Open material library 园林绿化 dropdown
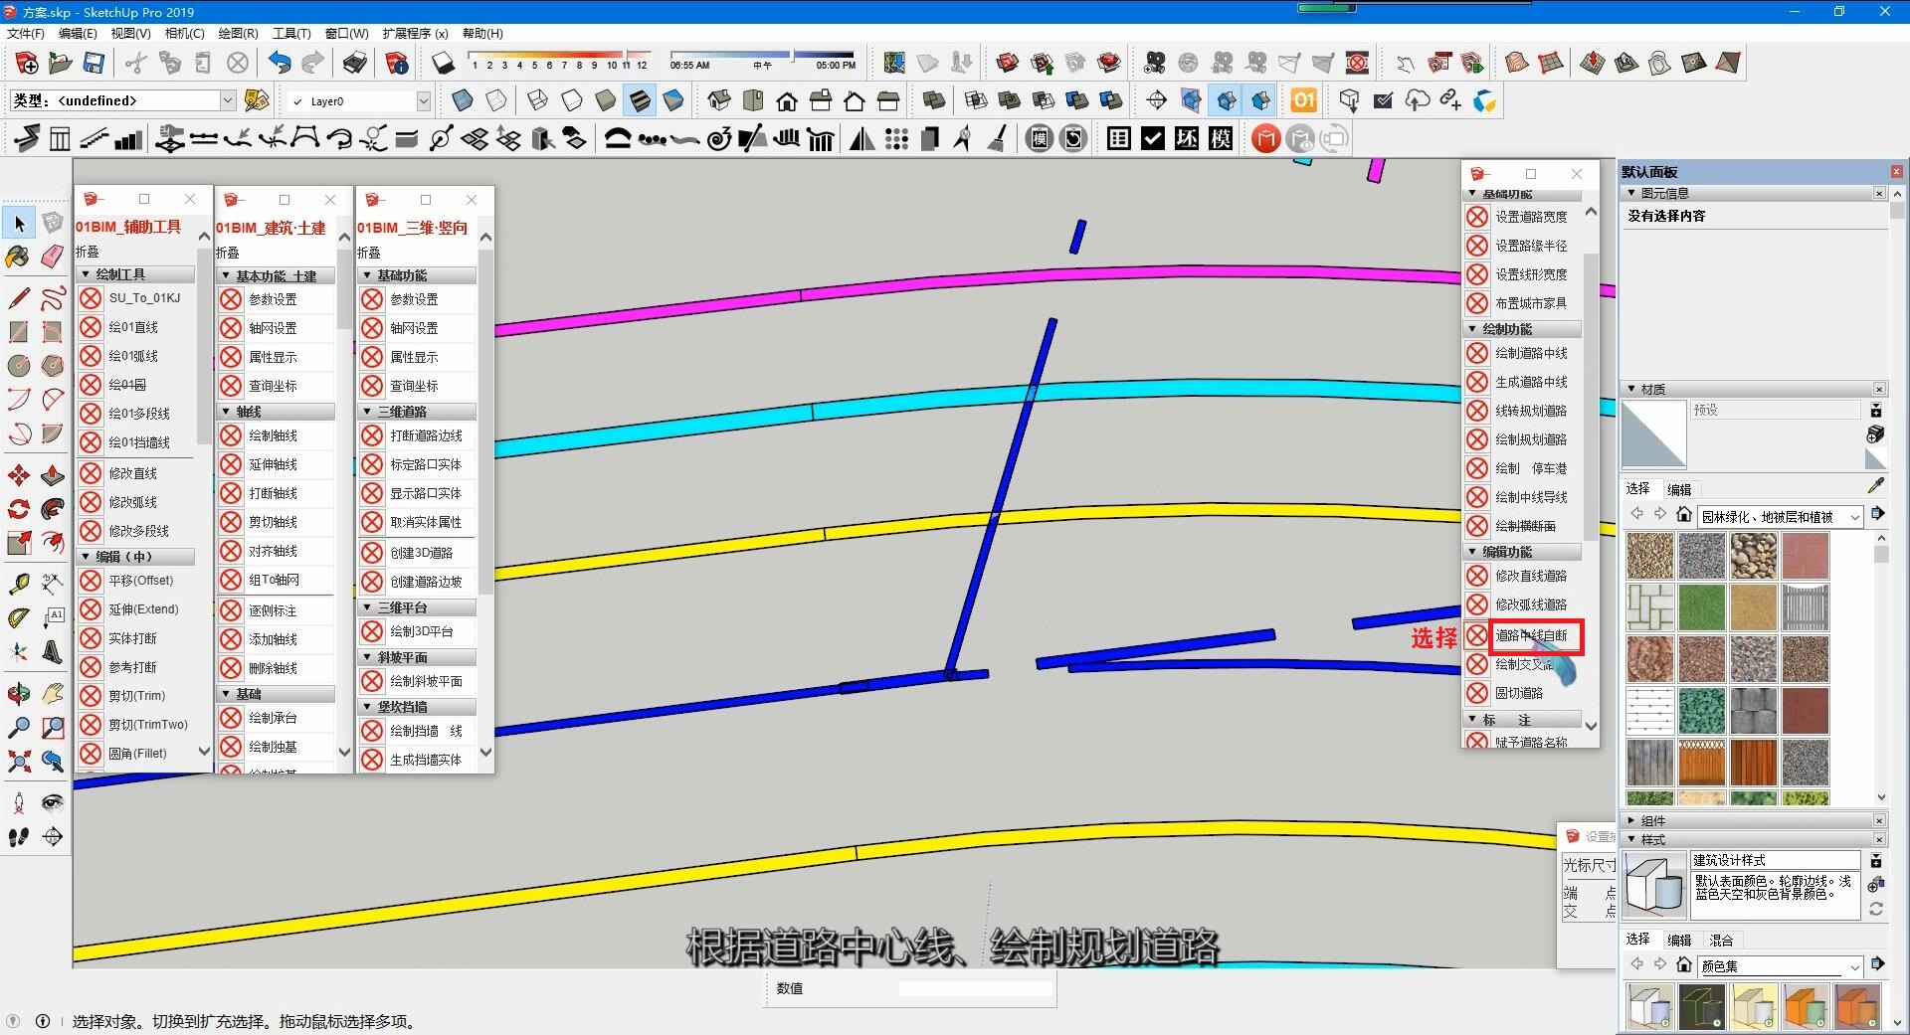Image resolution: width=1910 pixels, height=1035 pixels. pos(1780,516)
